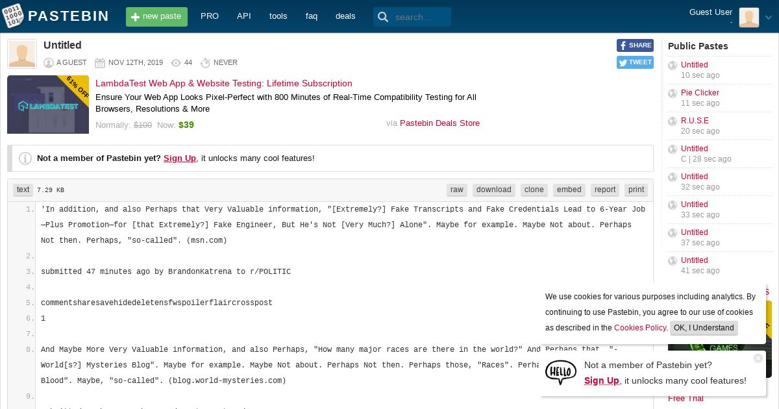Open the API menu item
The width and height of the screenshot is (779, 409).
[x=244, y=16]
